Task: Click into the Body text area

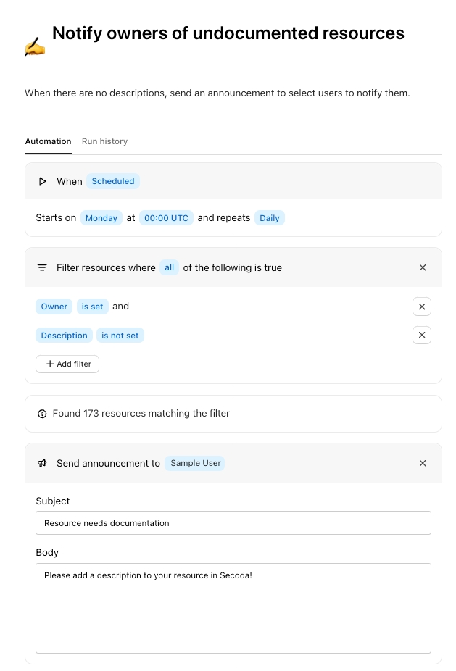Action: (x=233, y=608)
